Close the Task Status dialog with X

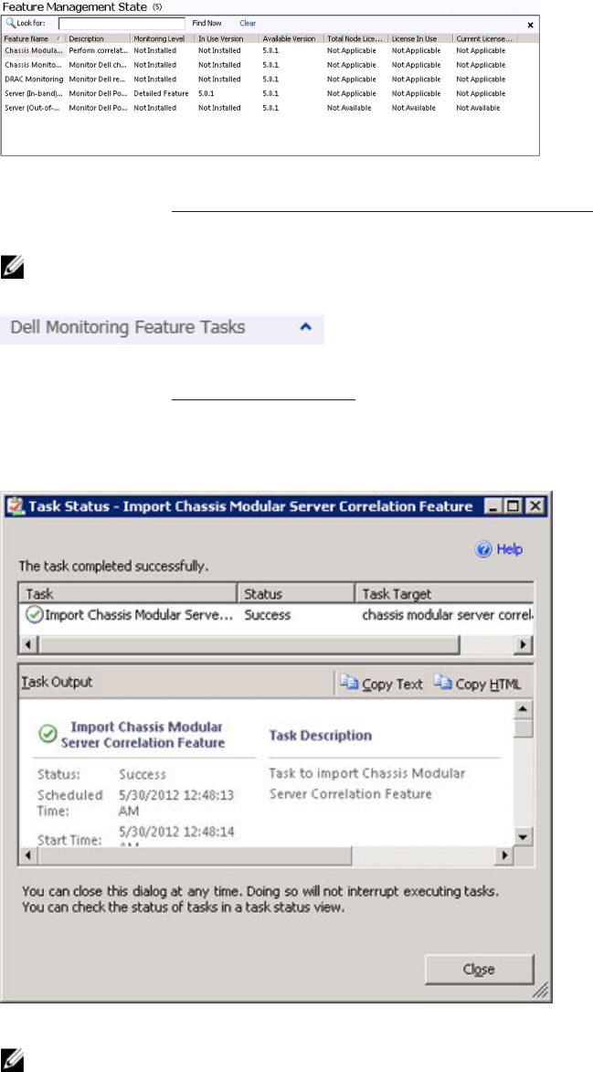(x=535, y=506)
